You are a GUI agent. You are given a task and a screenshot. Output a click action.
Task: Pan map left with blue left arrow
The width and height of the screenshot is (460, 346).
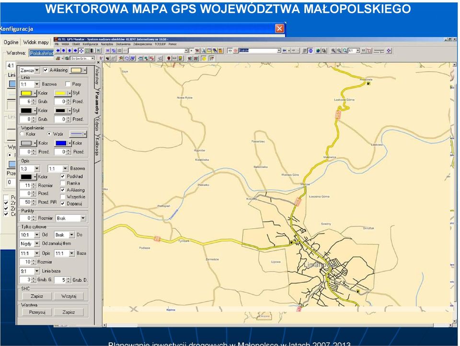(58, 50)
